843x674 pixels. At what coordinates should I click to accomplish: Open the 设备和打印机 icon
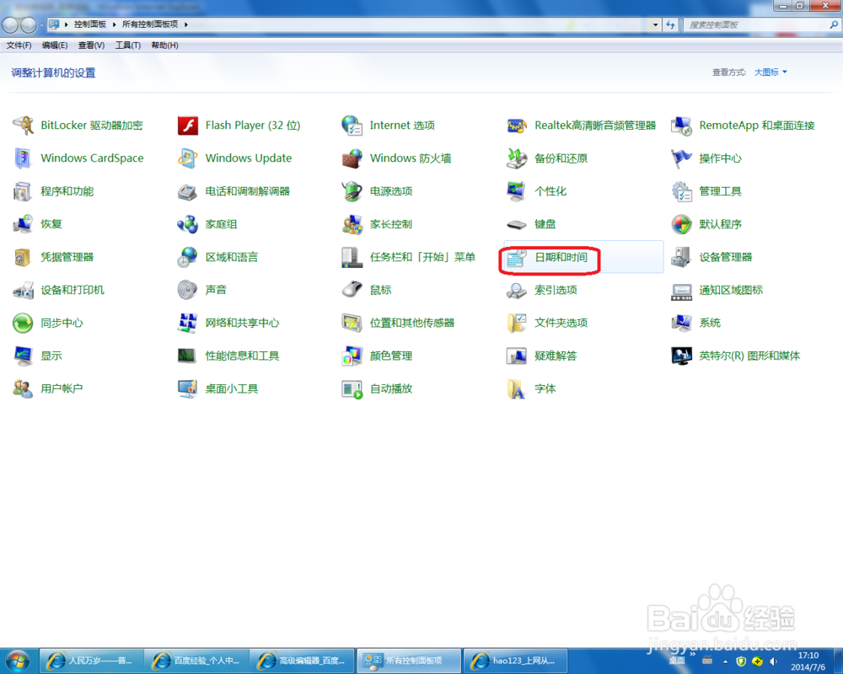pyautogui.click(x=23, y=290)
